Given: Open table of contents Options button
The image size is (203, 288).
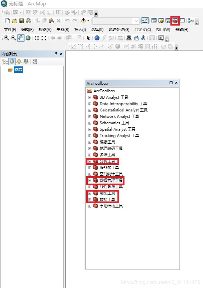Looking at the screenshot, I should (35, 62).
